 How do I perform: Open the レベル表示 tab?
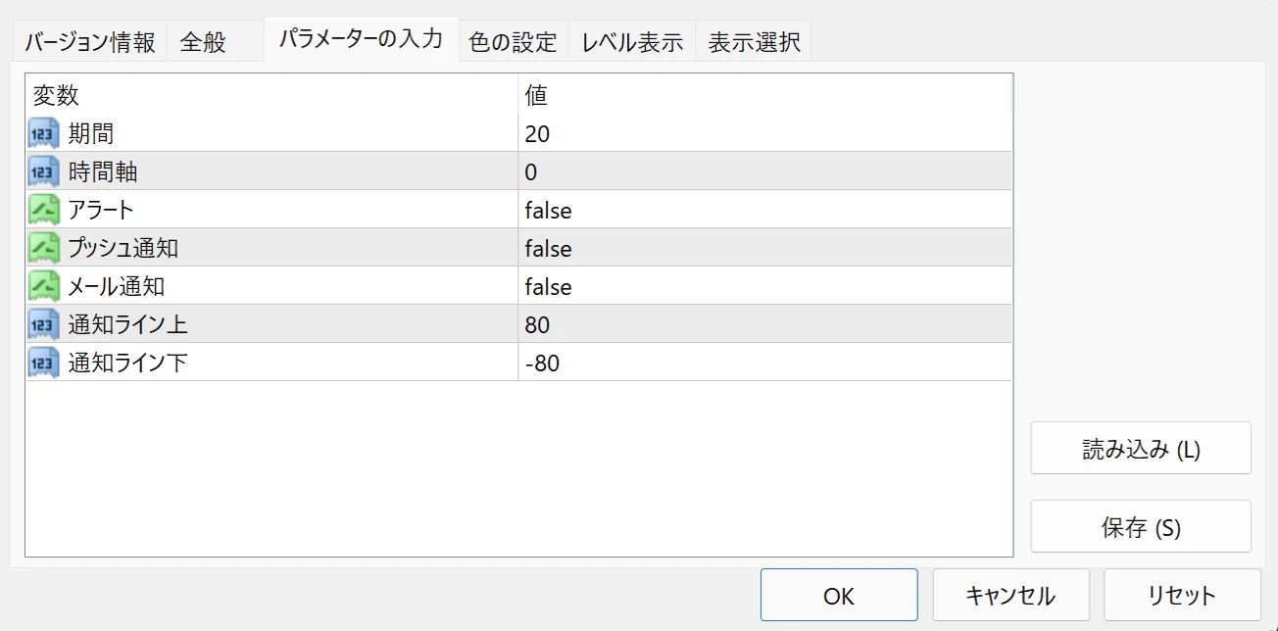632,40
